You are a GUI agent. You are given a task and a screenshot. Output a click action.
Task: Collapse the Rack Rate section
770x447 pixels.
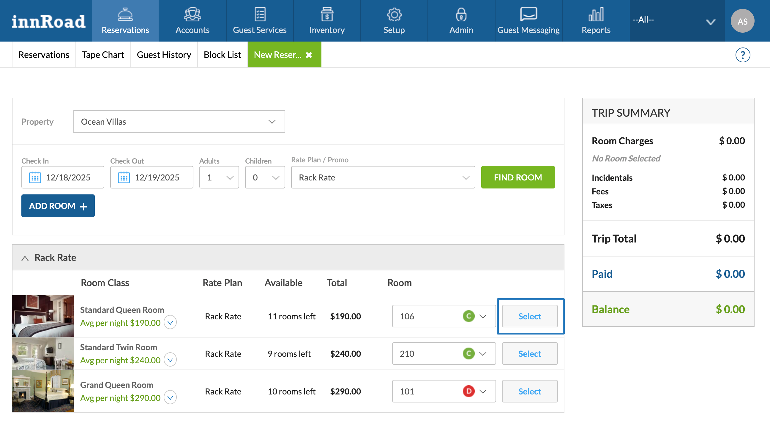(x=25, y=258)
